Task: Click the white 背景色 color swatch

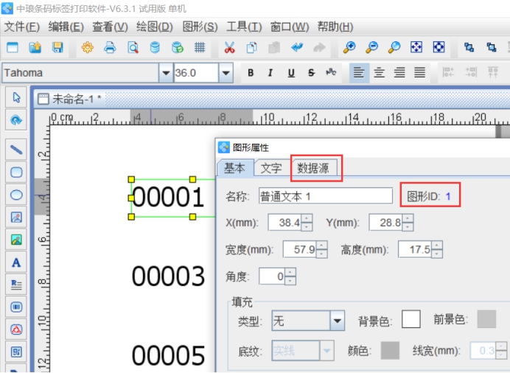Action: coord(411,318)
